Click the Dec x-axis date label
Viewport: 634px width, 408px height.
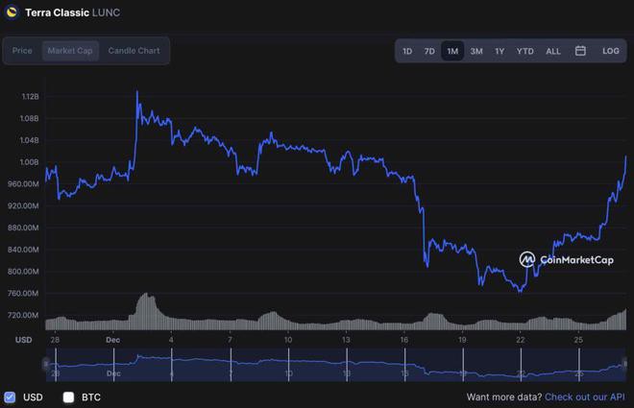112,340
